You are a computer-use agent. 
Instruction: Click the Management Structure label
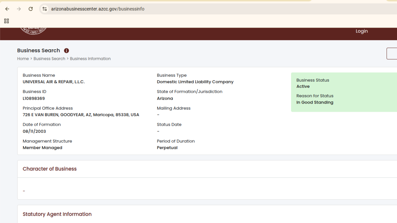(47, 141)
